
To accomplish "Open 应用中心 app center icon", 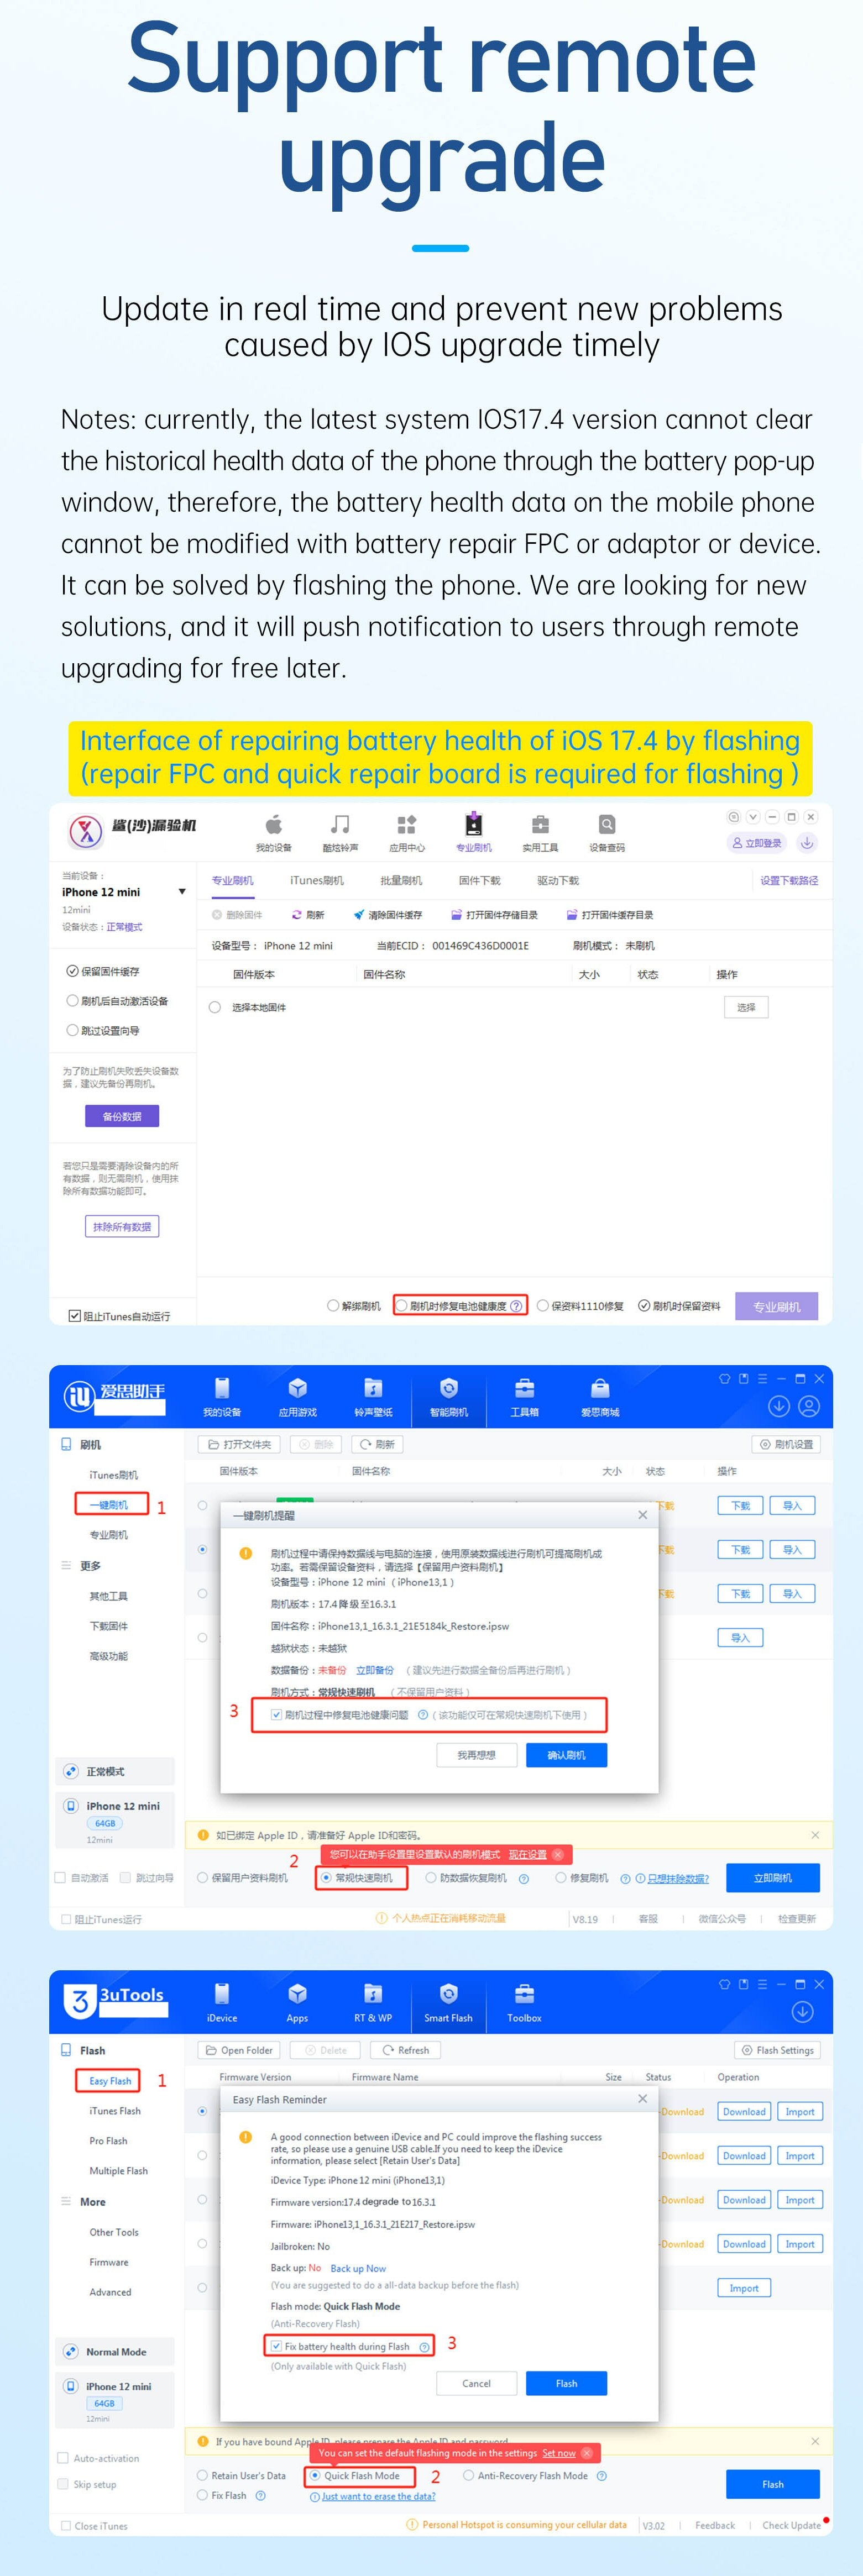I will tap(406, 825).
